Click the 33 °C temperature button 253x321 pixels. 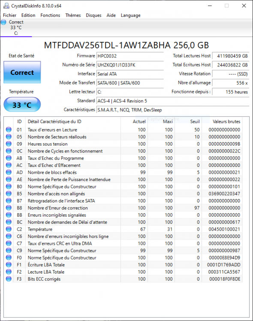click(x=22, y=104)
